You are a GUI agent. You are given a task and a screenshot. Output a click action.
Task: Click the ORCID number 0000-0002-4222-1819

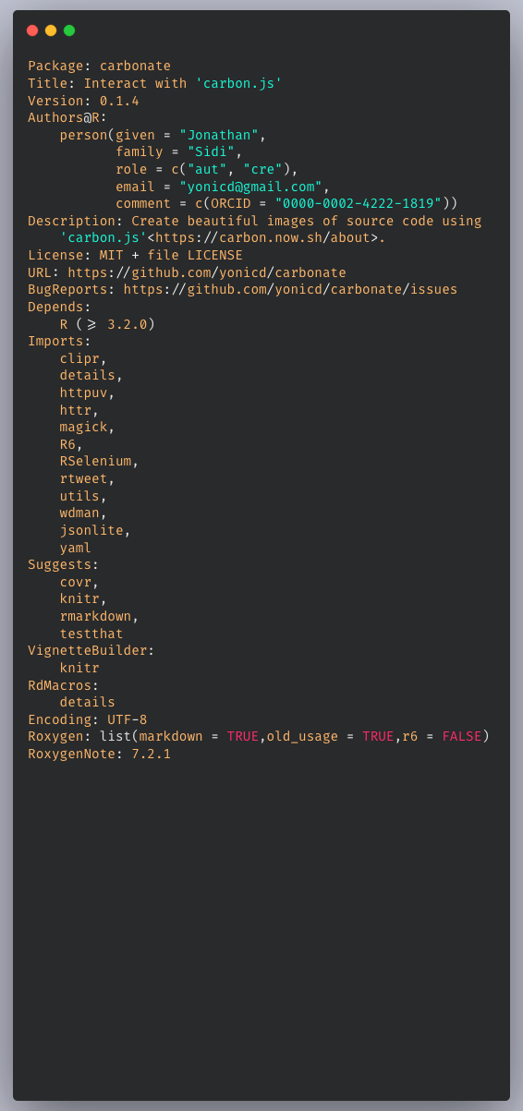[x=359, y=203]
